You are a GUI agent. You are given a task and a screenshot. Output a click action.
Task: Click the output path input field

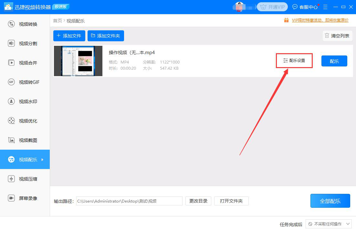click(x=129, y=201)
